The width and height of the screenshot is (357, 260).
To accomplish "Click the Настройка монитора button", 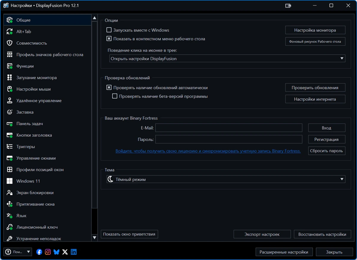I will (x=315, y=30).
